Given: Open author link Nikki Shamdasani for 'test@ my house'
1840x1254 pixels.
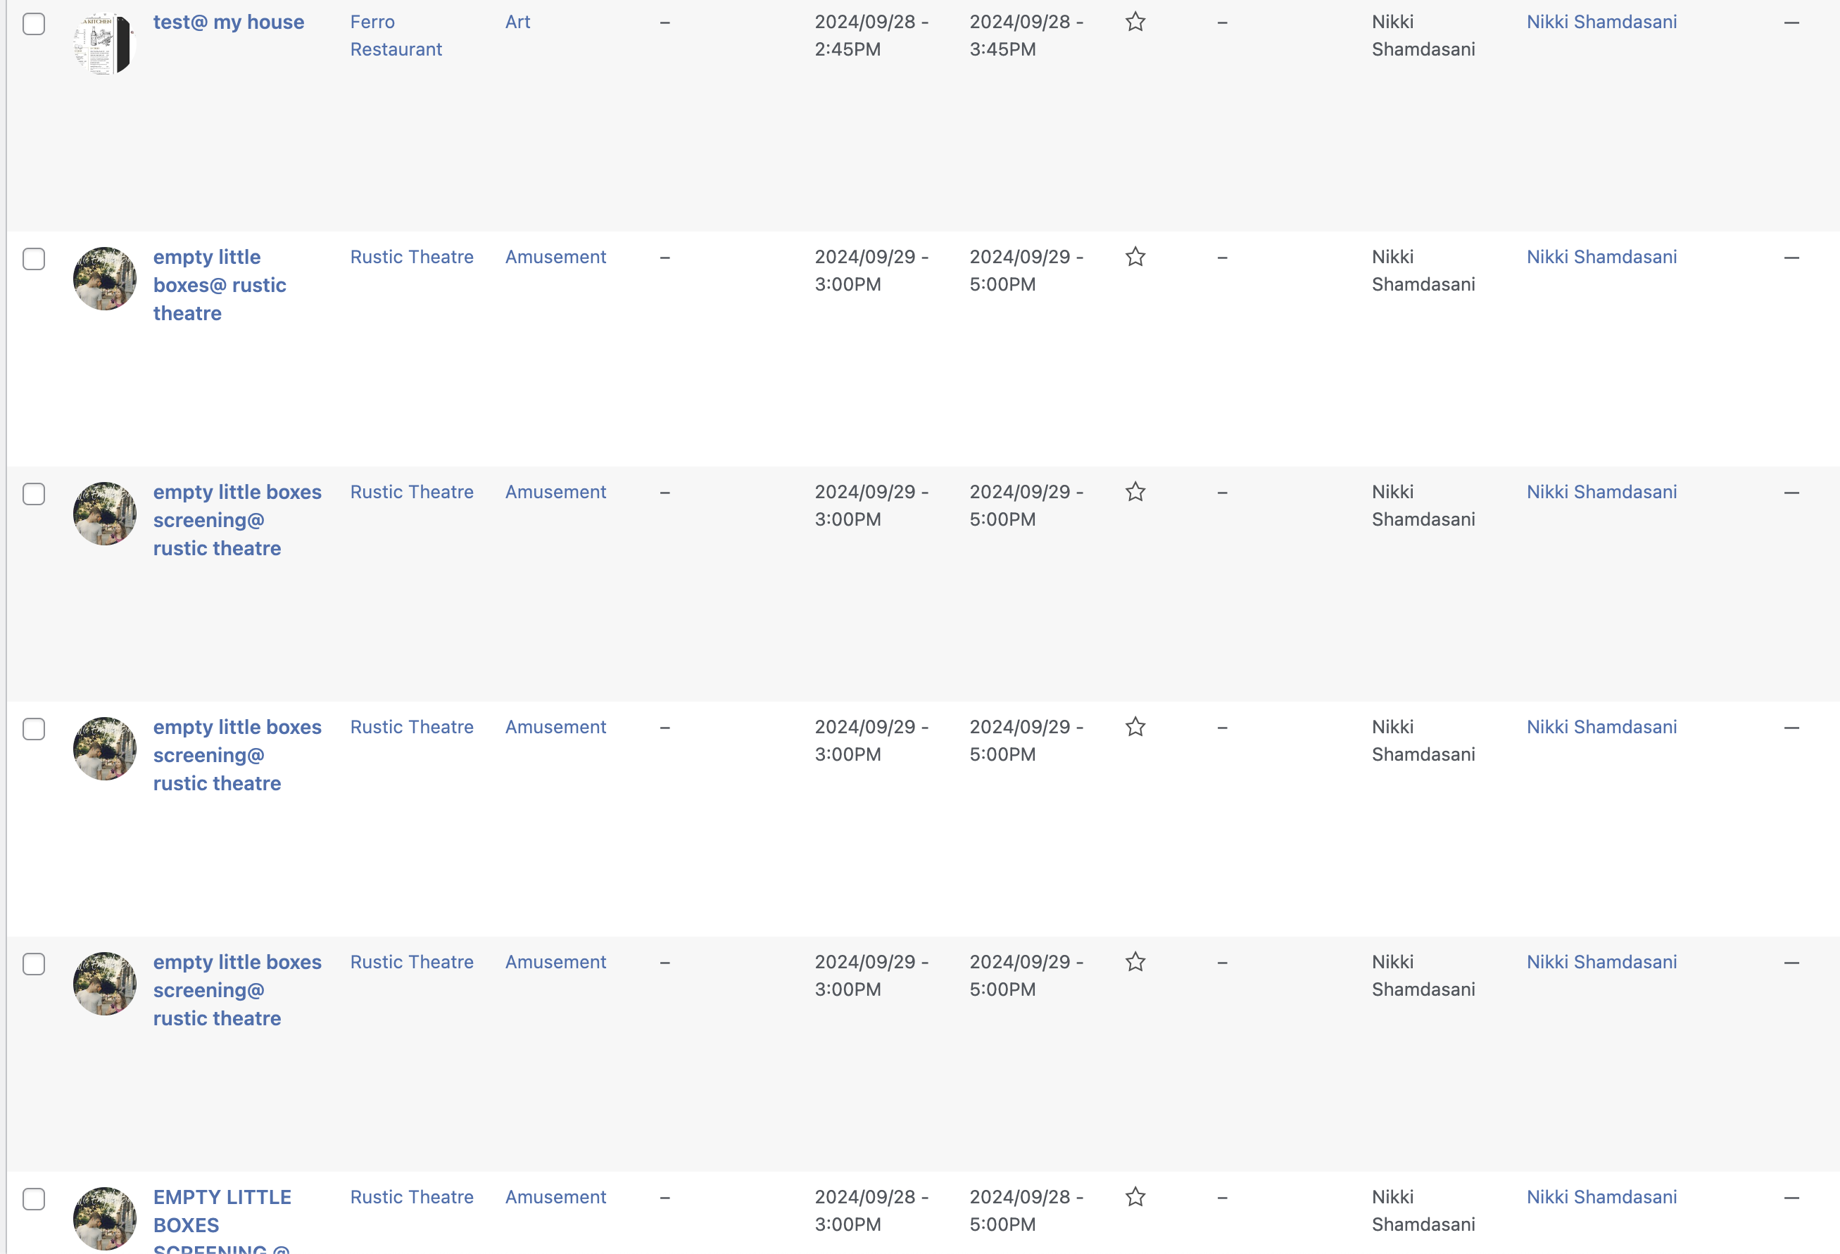Looking at the screenshot, I should (x=1601, y=23).
